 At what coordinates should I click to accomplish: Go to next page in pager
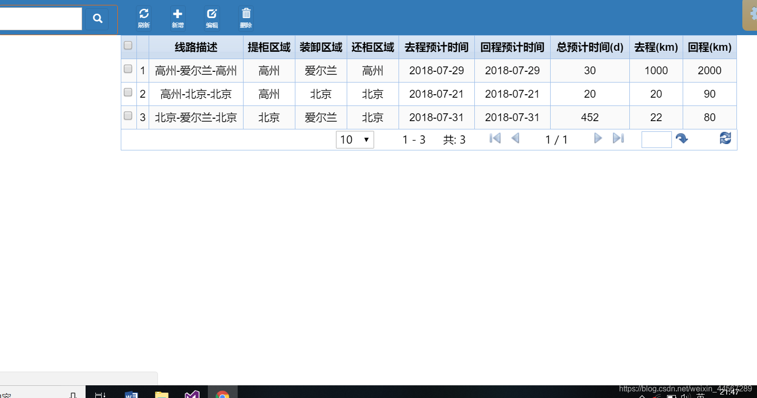[598, 138]
